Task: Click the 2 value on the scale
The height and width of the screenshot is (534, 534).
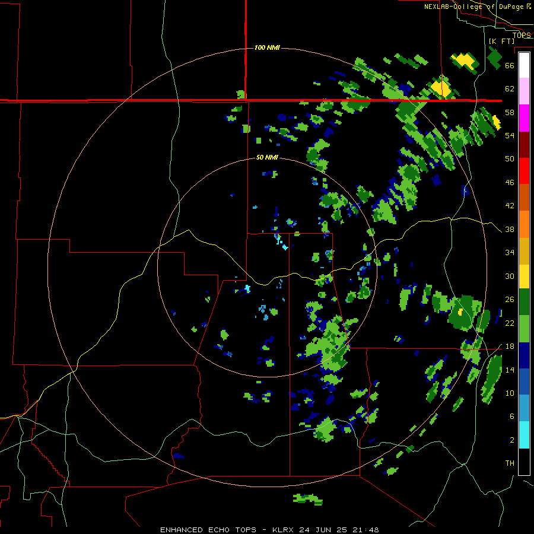Action: pyautogui.click(x=512, y=440)
